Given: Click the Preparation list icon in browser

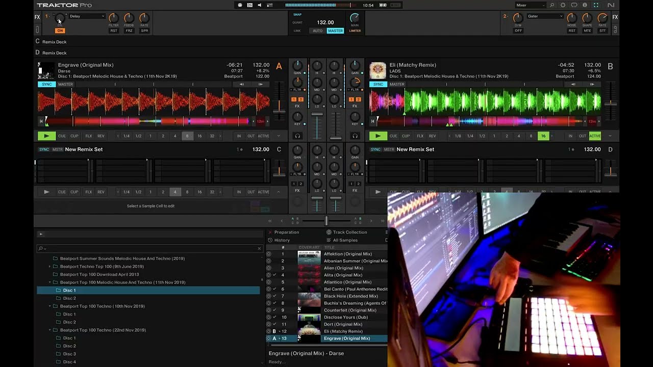Looking at the screenshot, I should click(270, 232).
